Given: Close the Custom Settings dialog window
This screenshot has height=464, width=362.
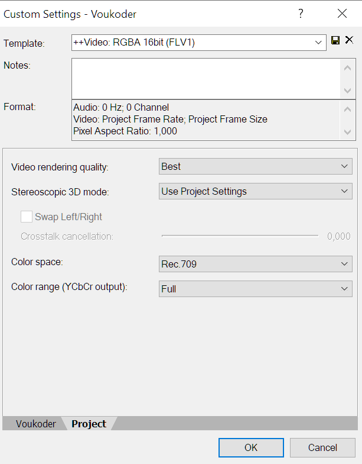Looking at the screenshot, I should (x=343, y=13).
